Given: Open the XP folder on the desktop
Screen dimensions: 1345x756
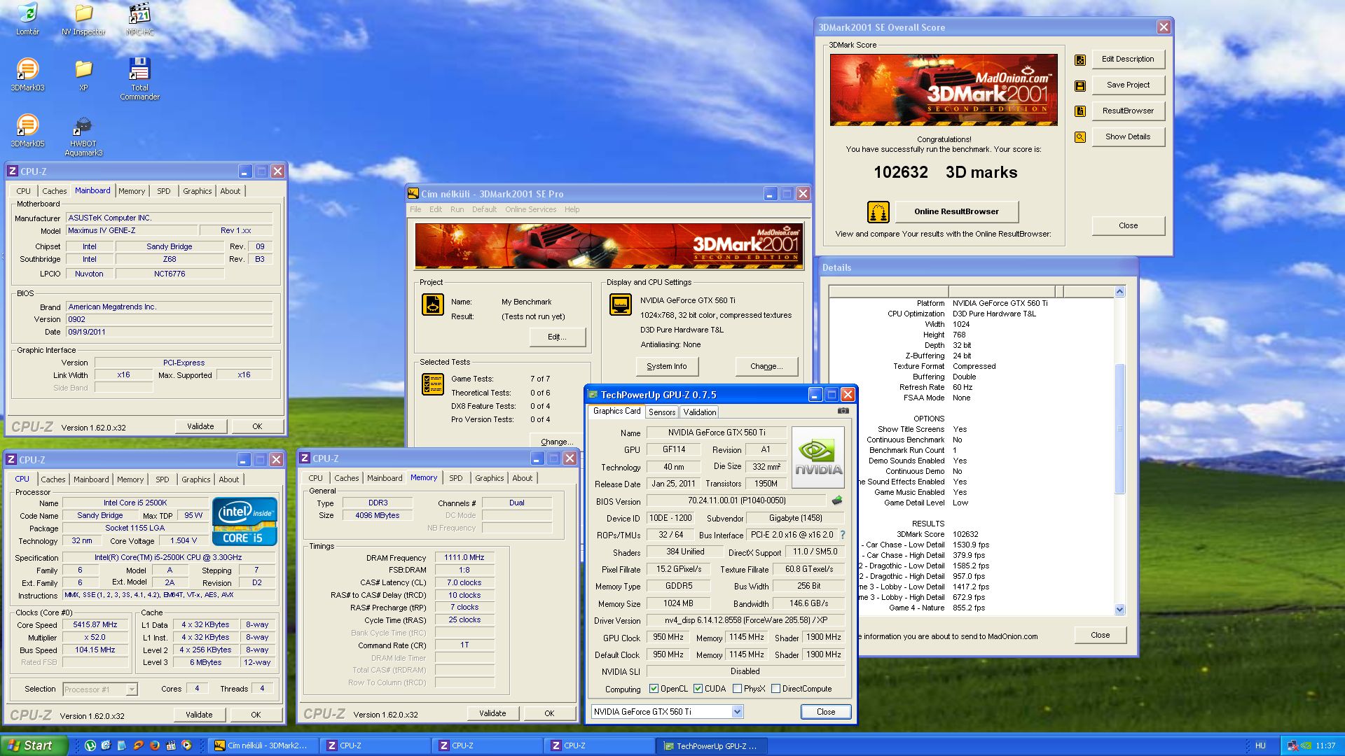Looking at the screenshot, I should (83, 69).
